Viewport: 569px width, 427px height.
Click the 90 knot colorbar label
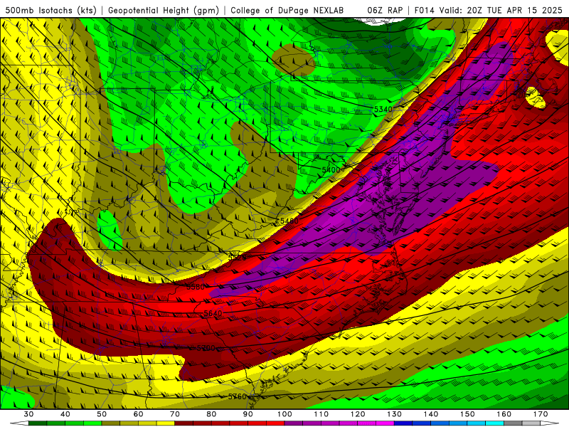point(248,414)
